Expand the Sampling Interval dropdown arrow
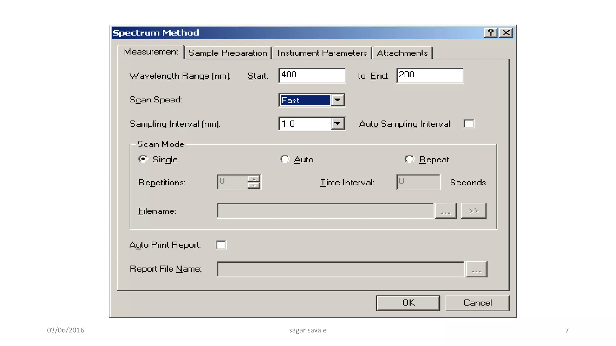Viewport: 616px width, 346px height. (x=338, y=124)
